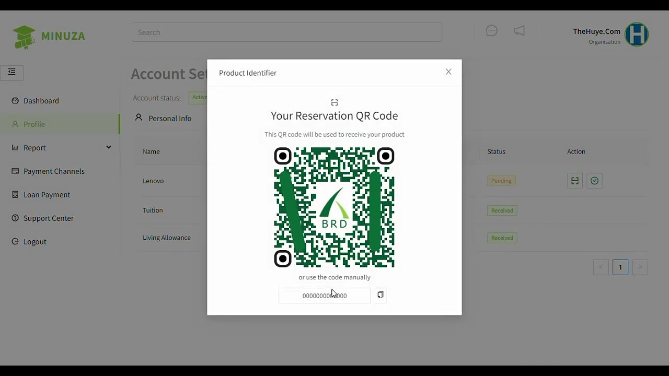This screenshot has height=376, width=669.
Task: Click the Payment Channels card icon
Action: click(x=15, y=171)
